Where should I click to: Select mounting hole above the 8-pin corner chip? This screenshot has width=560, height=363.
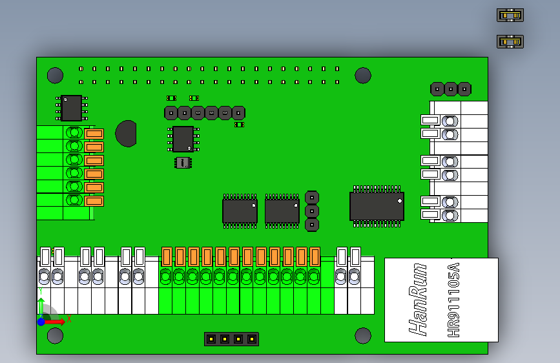[x=55, y=76]
